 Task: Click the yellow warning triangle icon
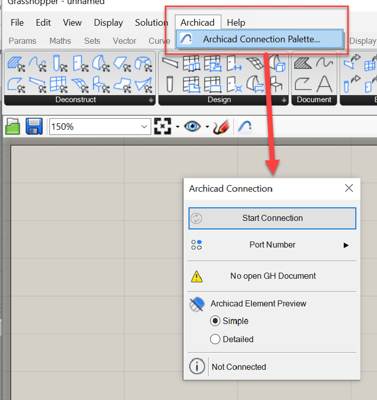(197, 276)
